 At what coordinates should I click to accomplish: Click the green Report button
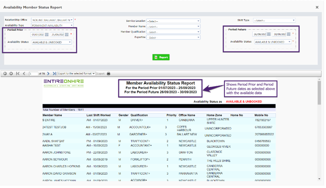[161, 57]
